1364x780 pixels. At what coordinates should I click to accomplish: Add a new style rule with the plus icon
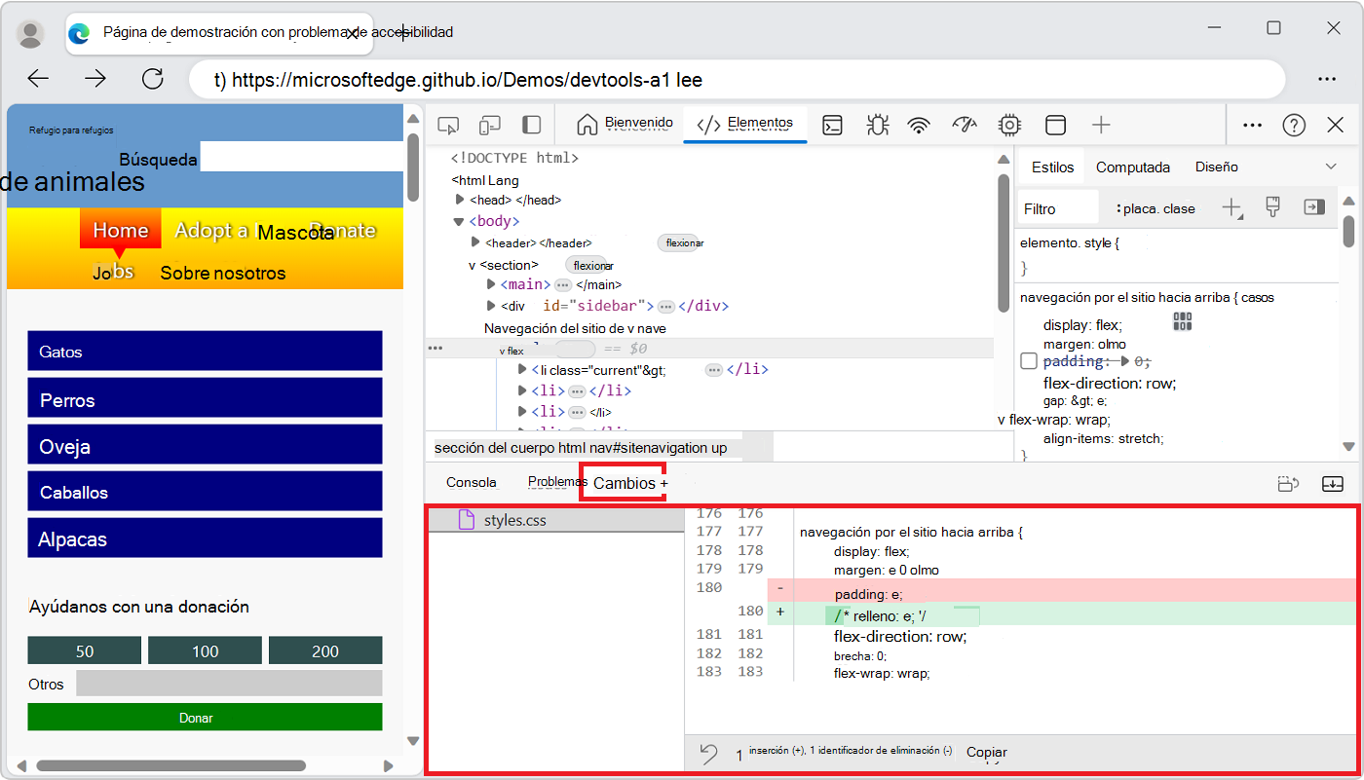point(1231,206)
